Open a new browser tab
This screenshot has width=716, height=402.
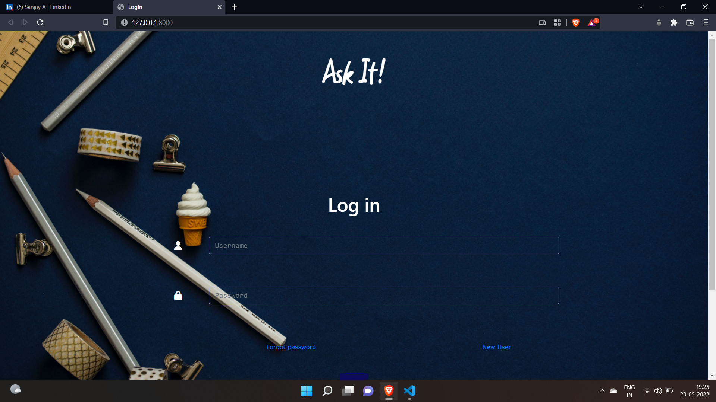[234, 7]
